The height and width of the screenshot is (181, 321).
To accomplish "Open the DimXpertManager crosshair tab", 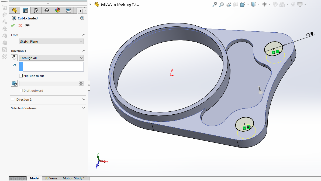I will (47, 11).
